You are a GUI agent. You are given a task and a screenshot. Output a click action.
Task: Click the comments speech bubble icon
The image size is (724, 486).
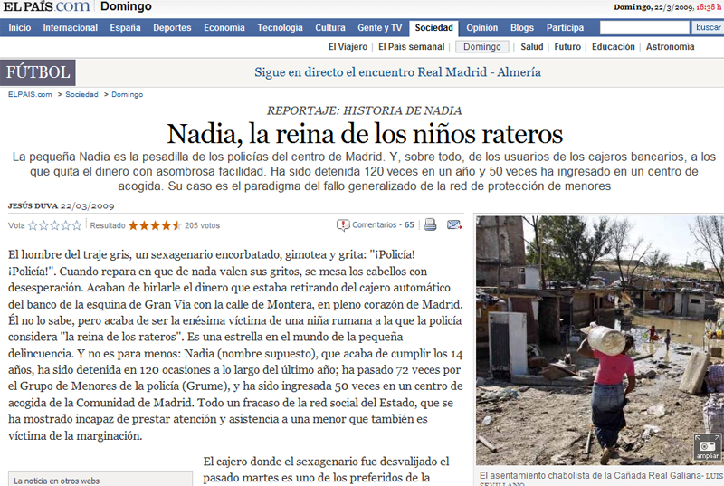[343, 225]
